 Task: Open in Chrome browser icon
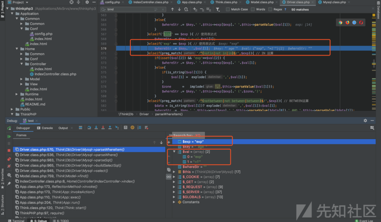(341, 22)
